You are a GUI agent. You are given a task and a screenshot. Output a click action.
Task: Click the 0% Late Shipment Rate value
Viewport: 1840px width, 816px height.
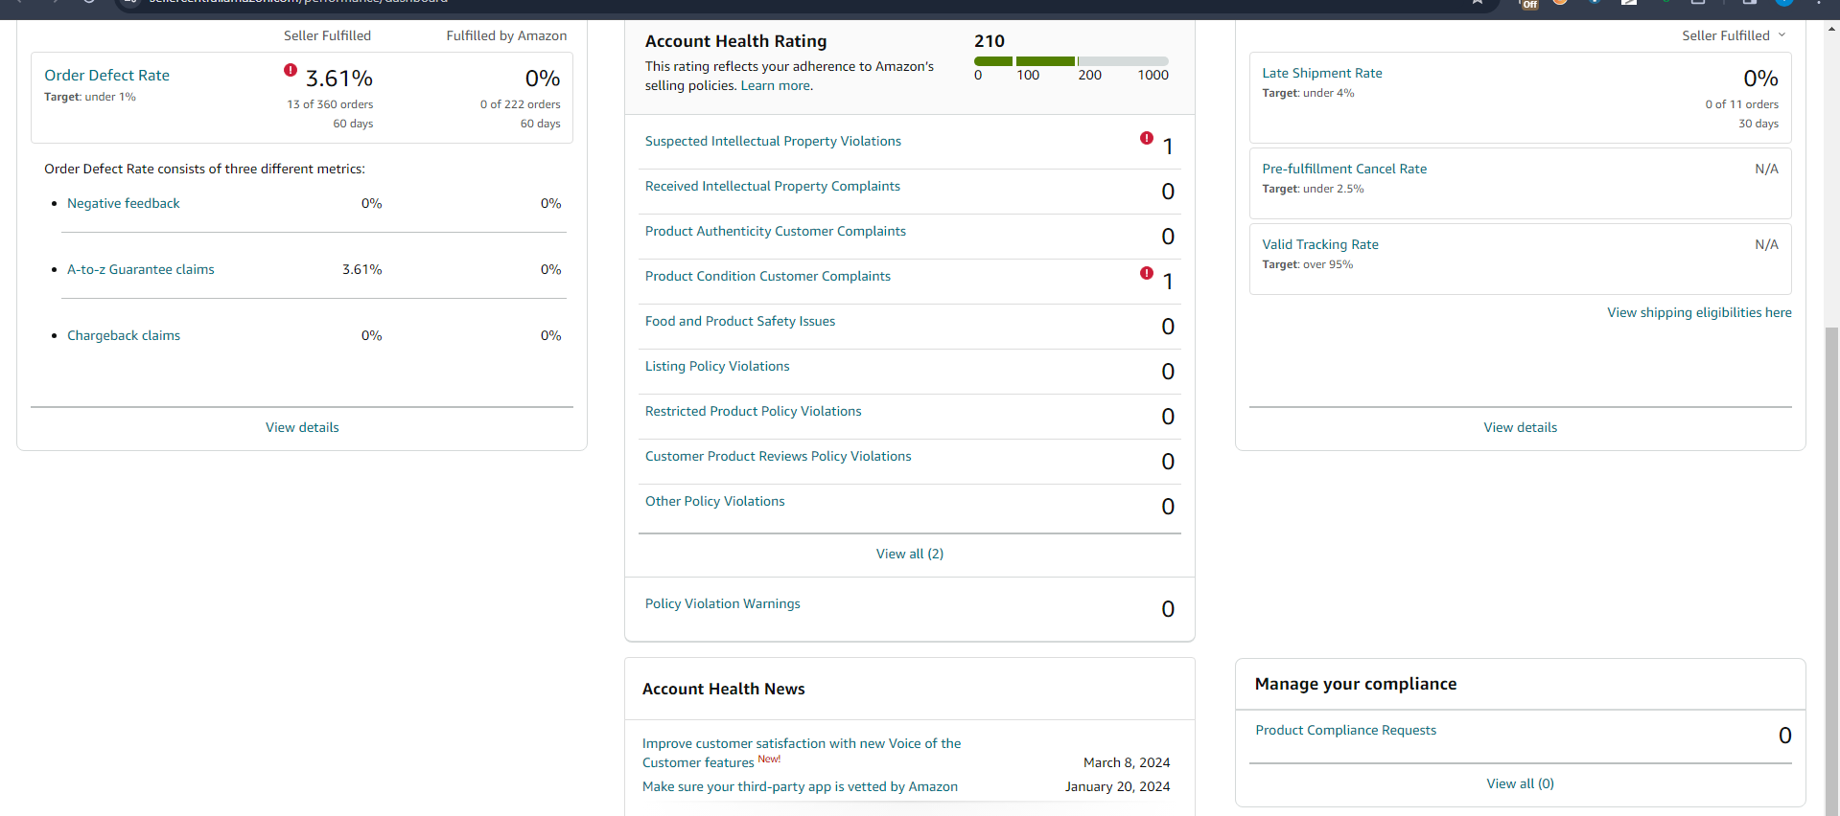click(x=1761, y=78)
